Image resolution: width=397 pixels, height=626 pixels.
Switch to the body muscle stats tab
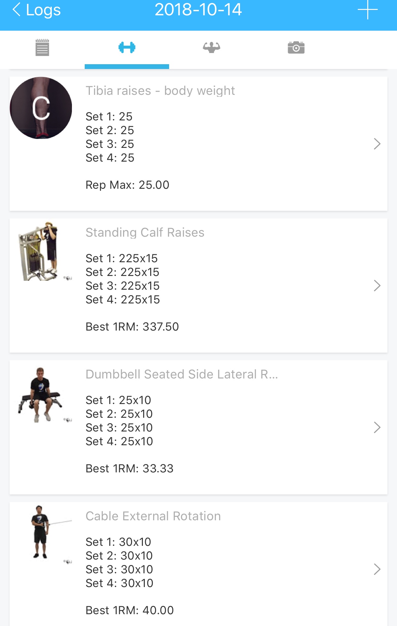point(212,48)
